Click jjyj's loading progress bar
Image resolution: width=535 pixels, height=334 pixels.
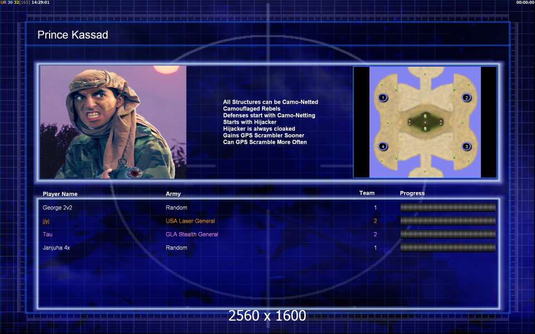click(x=448, y=221)
